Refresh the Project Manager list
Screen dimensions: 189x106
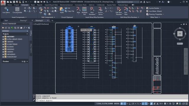pyautogui.click(x=12, y=28)
